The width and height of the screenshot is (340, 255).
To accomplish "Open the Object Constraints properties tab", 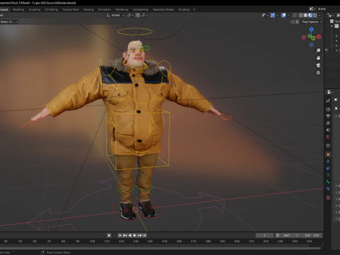I will click(x=328, y=169).
